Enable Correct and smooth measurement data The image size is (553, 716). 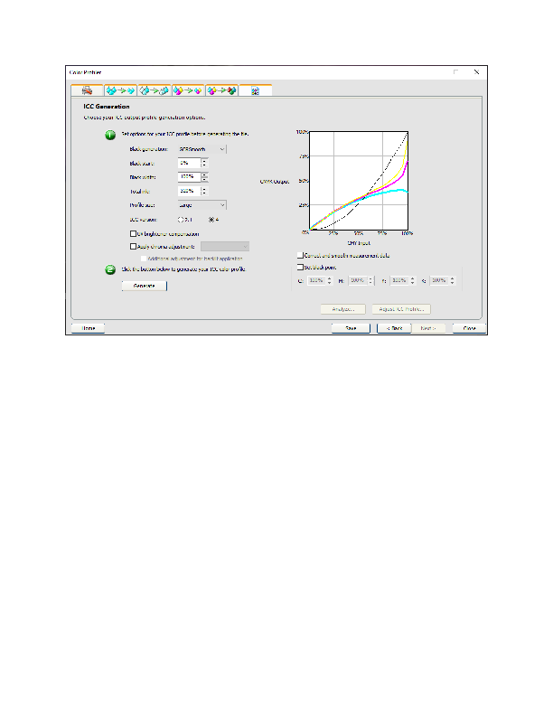[x=300, y=255]
